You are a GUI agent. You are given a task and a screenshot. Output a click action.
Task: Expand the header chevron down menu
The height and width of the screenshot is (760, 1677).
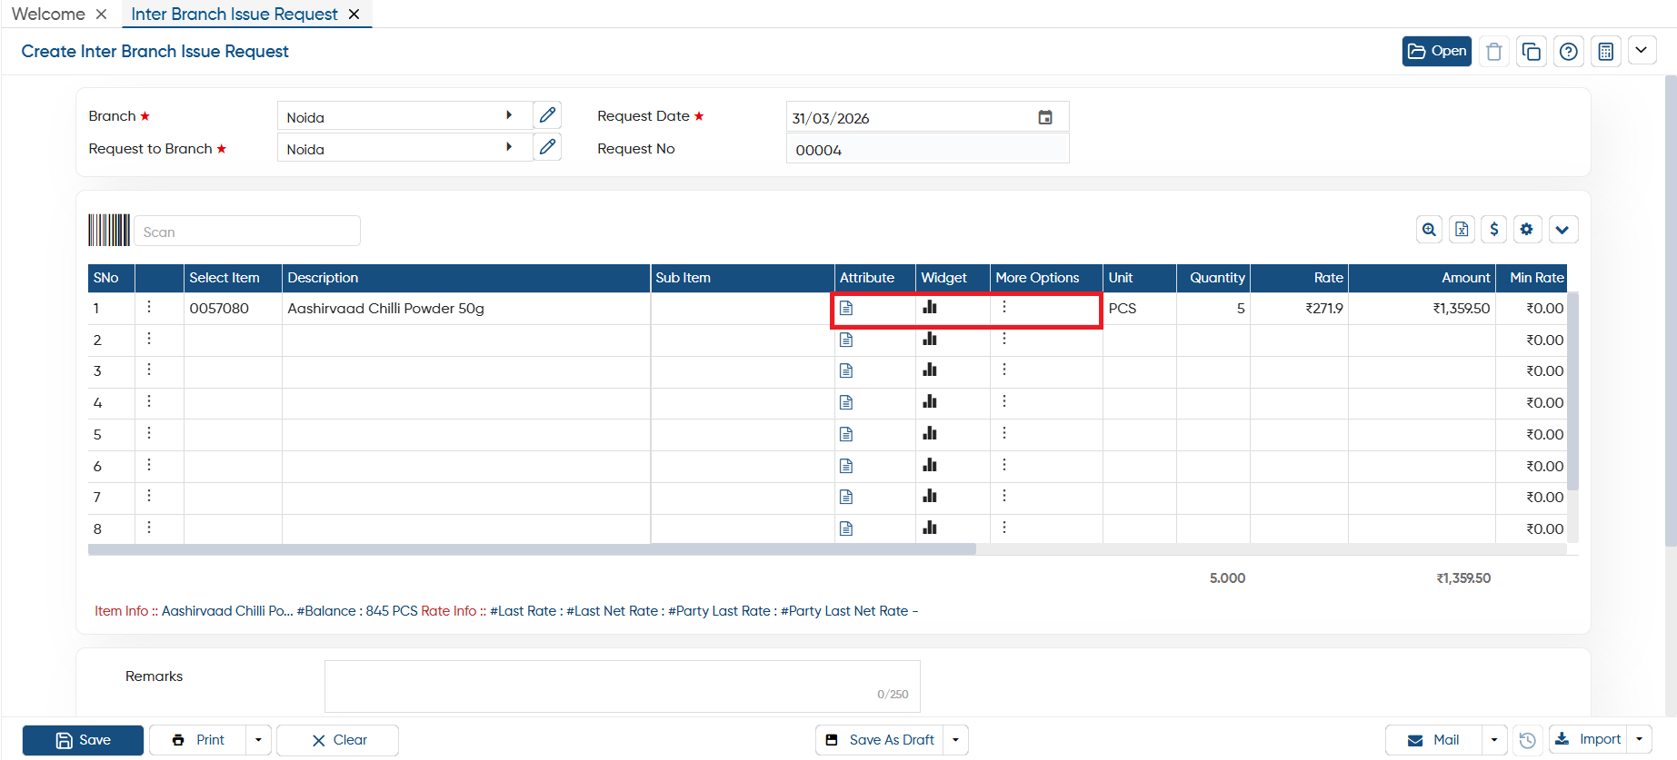coord(1642,50)
